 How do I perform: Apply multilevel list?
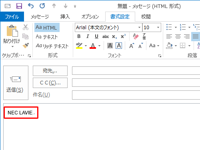(x=196, y=27)
